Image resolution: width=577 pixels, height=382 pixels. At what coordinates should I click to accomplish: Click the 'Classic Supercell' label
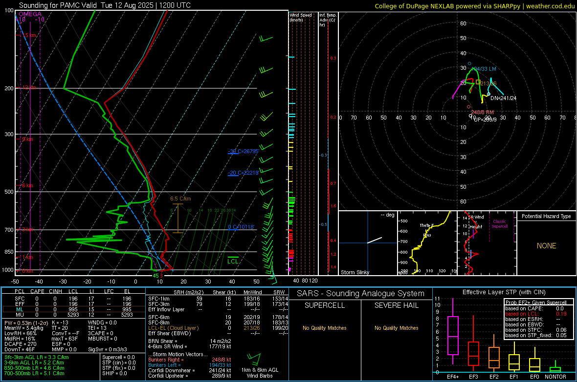click(499, 224)
